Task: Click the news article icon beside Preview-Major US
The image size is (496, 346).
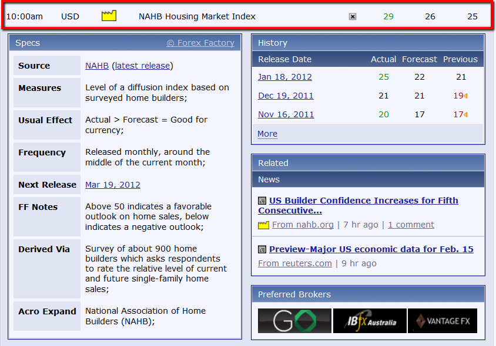Action: (x=262, y=249)
